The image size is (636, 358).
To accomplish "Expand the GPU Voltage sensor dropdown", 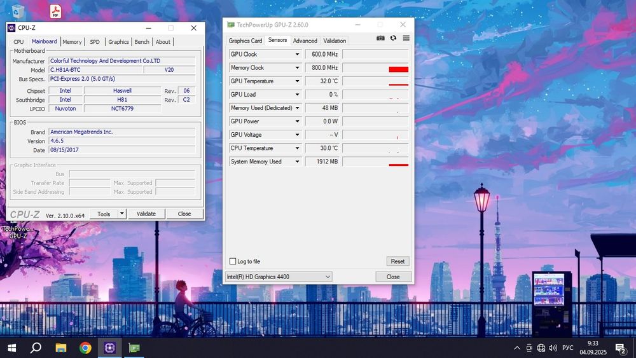I will point(297,135).
